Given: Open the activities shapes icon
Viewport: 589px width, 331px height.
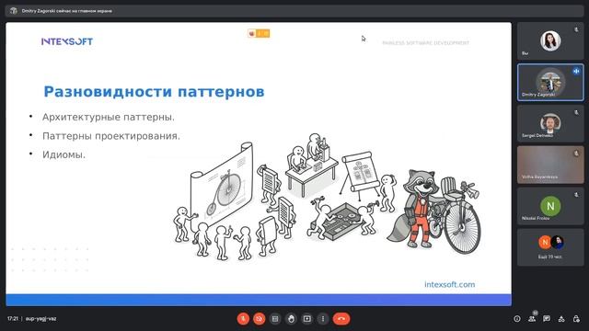Looking at the screenshot, I should click(561, 319).
